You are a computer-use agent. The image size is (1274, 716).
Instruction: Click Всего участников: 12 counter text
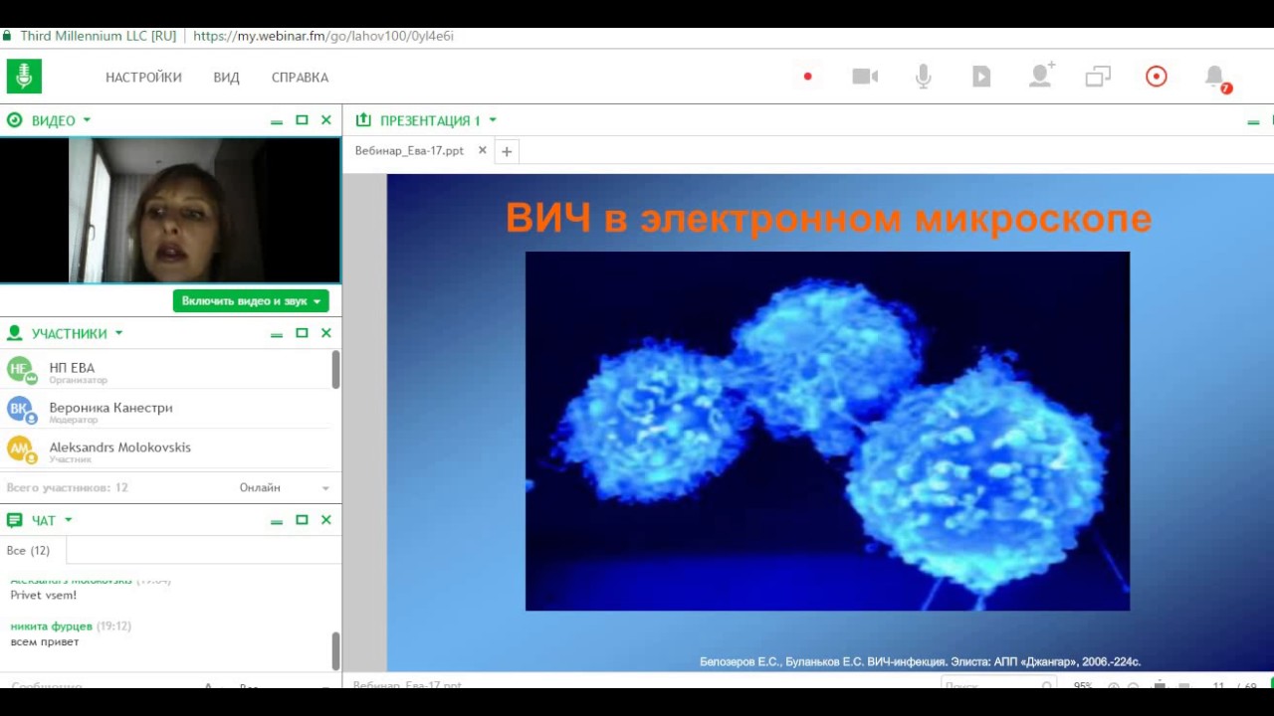68,488
